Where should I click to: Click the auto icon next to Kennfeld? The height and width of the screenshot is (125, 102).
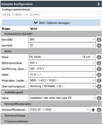[99, 40]
